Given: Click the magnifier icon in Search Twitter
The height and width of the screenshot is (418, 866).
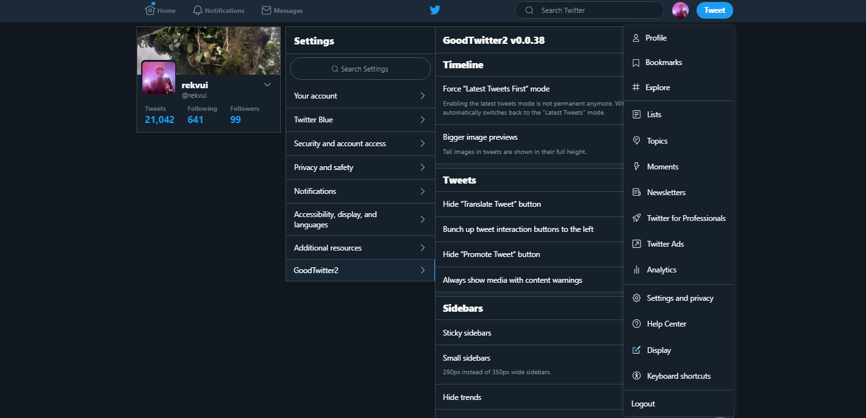Looking at the screenshot, I should [530, 10].
